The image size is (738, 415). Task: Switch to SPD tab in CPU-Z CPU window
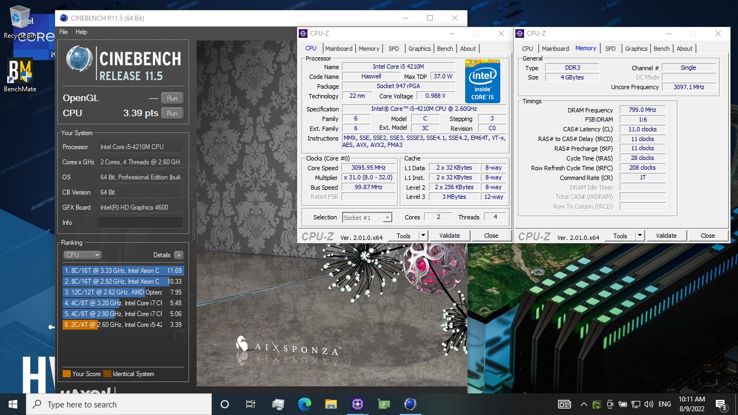pos(394,49)
